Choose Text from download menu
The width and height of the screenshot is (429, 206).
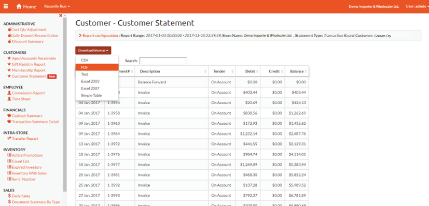(x=97, y=74)
